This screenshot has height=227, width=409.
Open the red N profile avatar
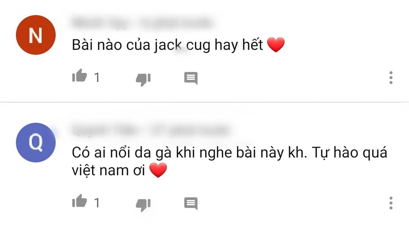click(36, 35)
